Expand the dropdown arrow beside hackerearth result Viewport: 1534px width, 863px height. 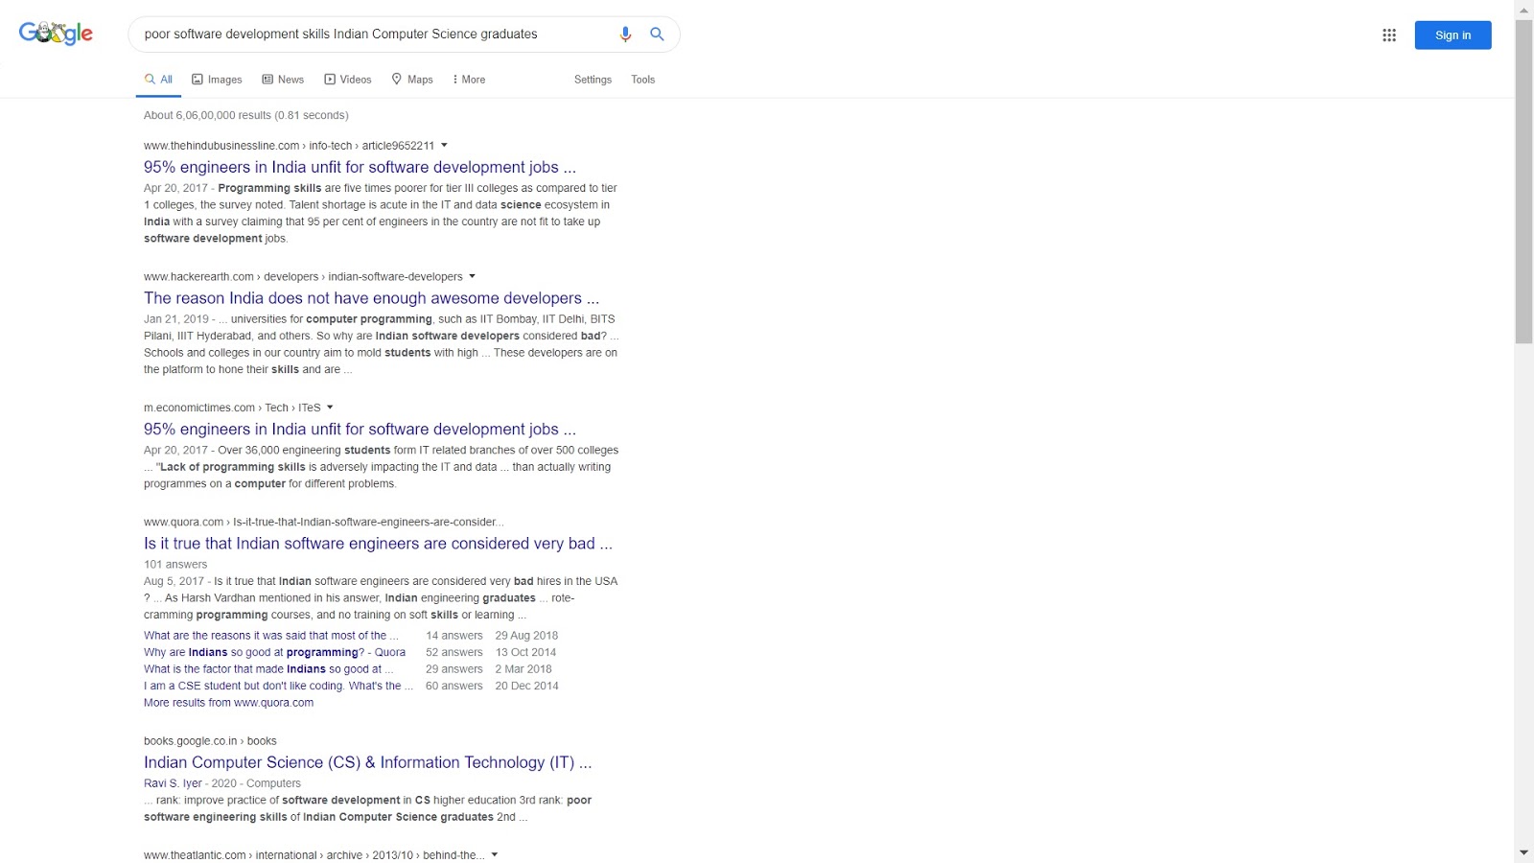click(472, 276)
